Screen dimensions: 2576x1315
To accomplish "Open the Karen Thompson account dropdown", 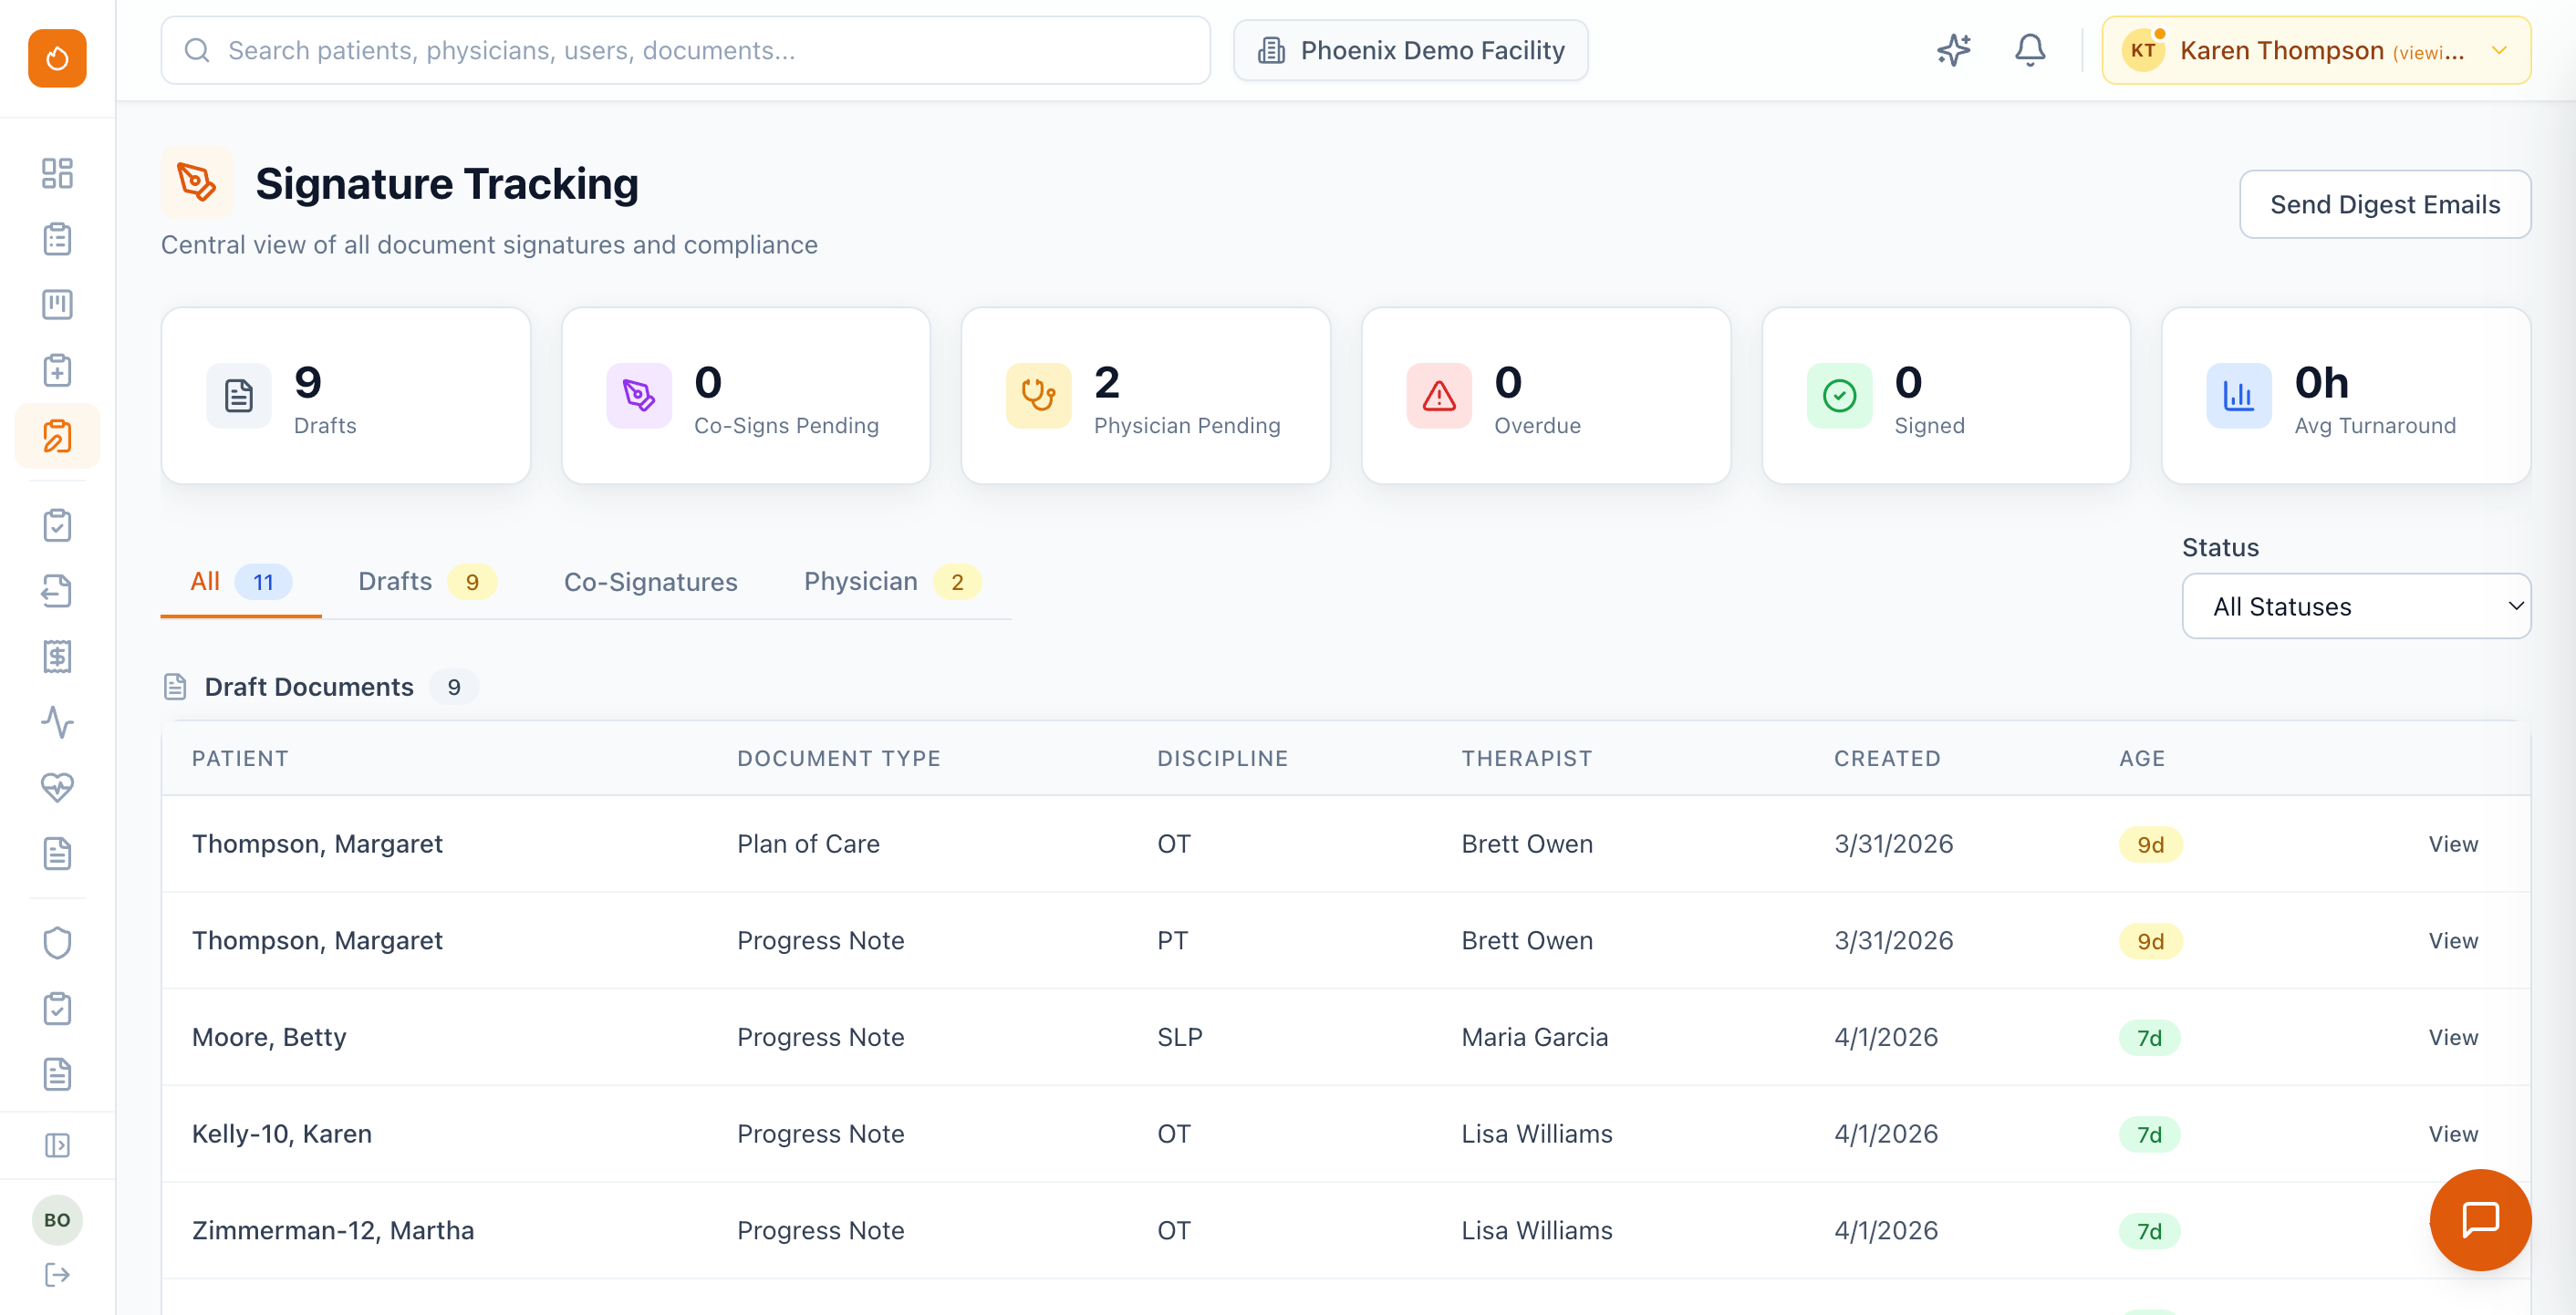I will (x=2315, y=50).
